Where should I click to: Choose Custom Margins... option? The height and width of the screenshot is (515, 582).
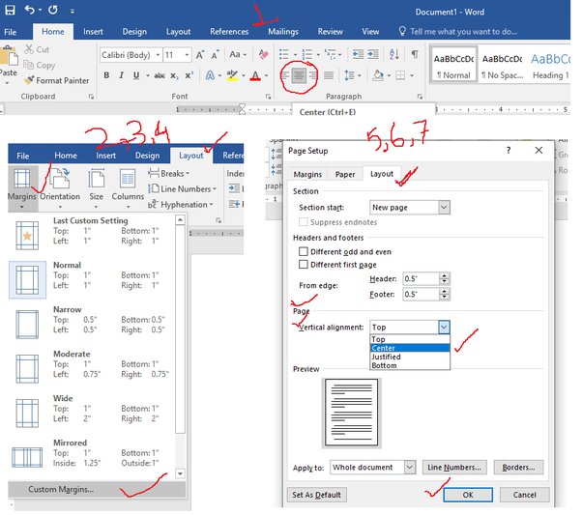97,490
